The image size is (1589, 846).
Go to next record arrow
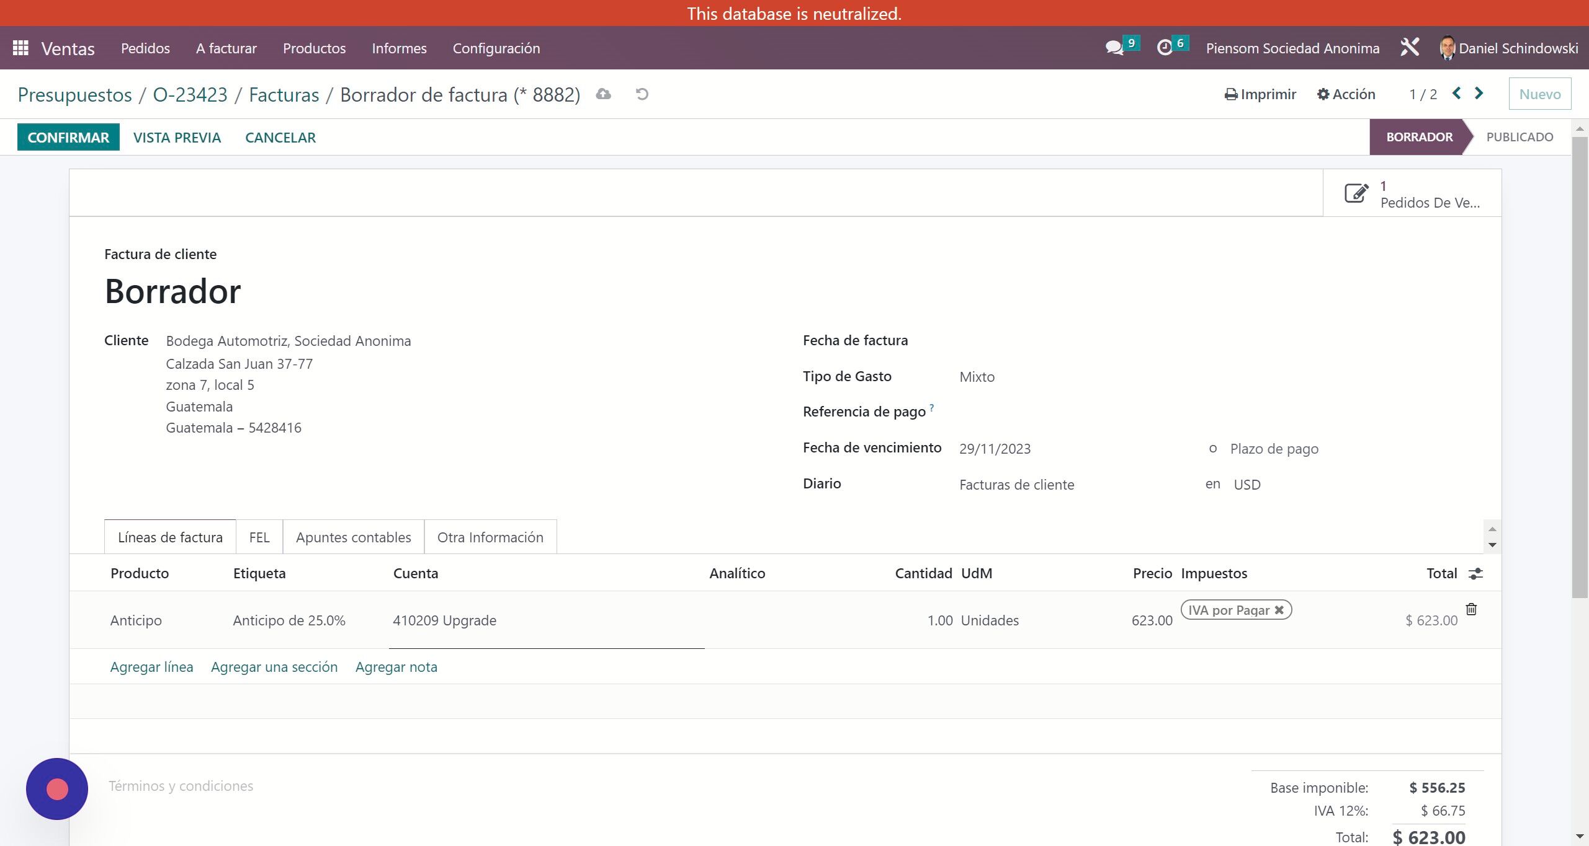(1479, 94)
